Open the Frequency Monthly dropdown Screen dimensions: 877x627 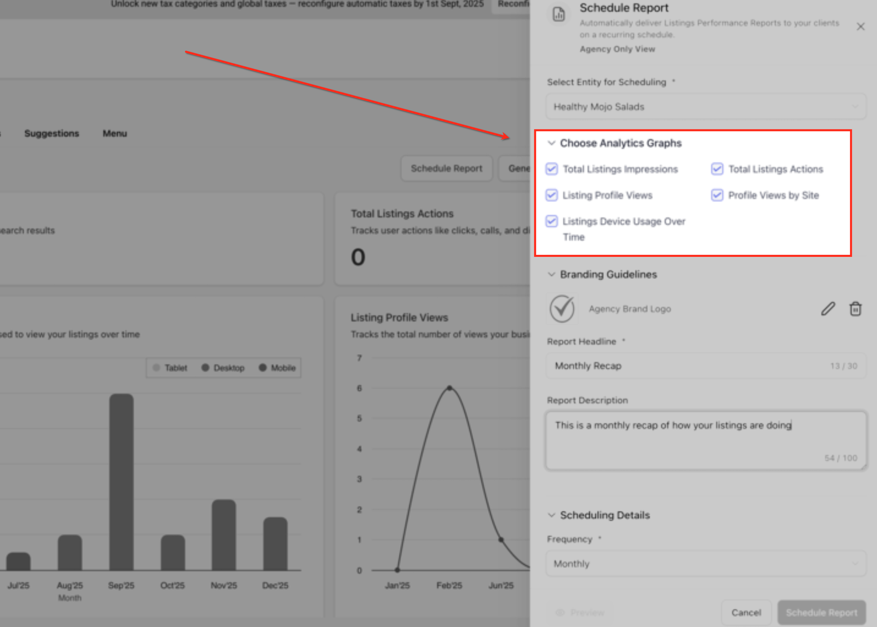pyautogui.click(x=705, y=564)
